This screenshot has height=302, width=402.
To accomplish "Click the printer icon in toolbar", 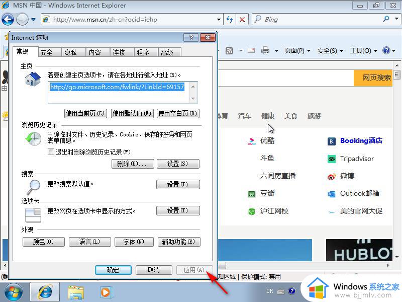I will [x=265, y=51].
